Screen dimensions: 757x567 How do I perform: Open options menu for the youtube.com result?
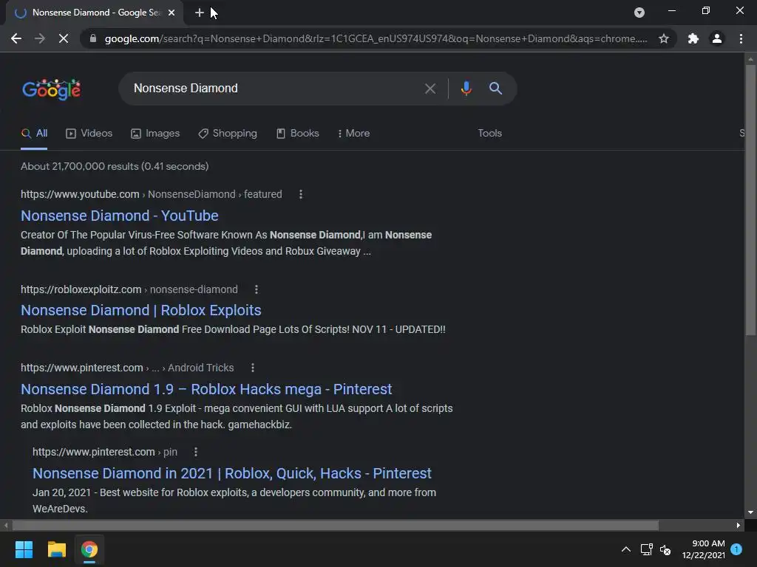point(301,194)
